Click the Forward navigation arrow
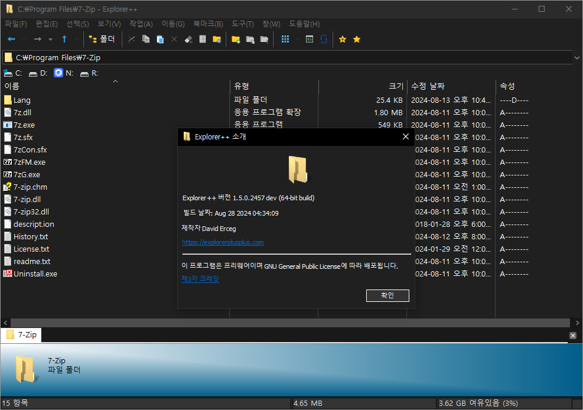Screen dimensions: 583x410 click(x=38, y=39)
